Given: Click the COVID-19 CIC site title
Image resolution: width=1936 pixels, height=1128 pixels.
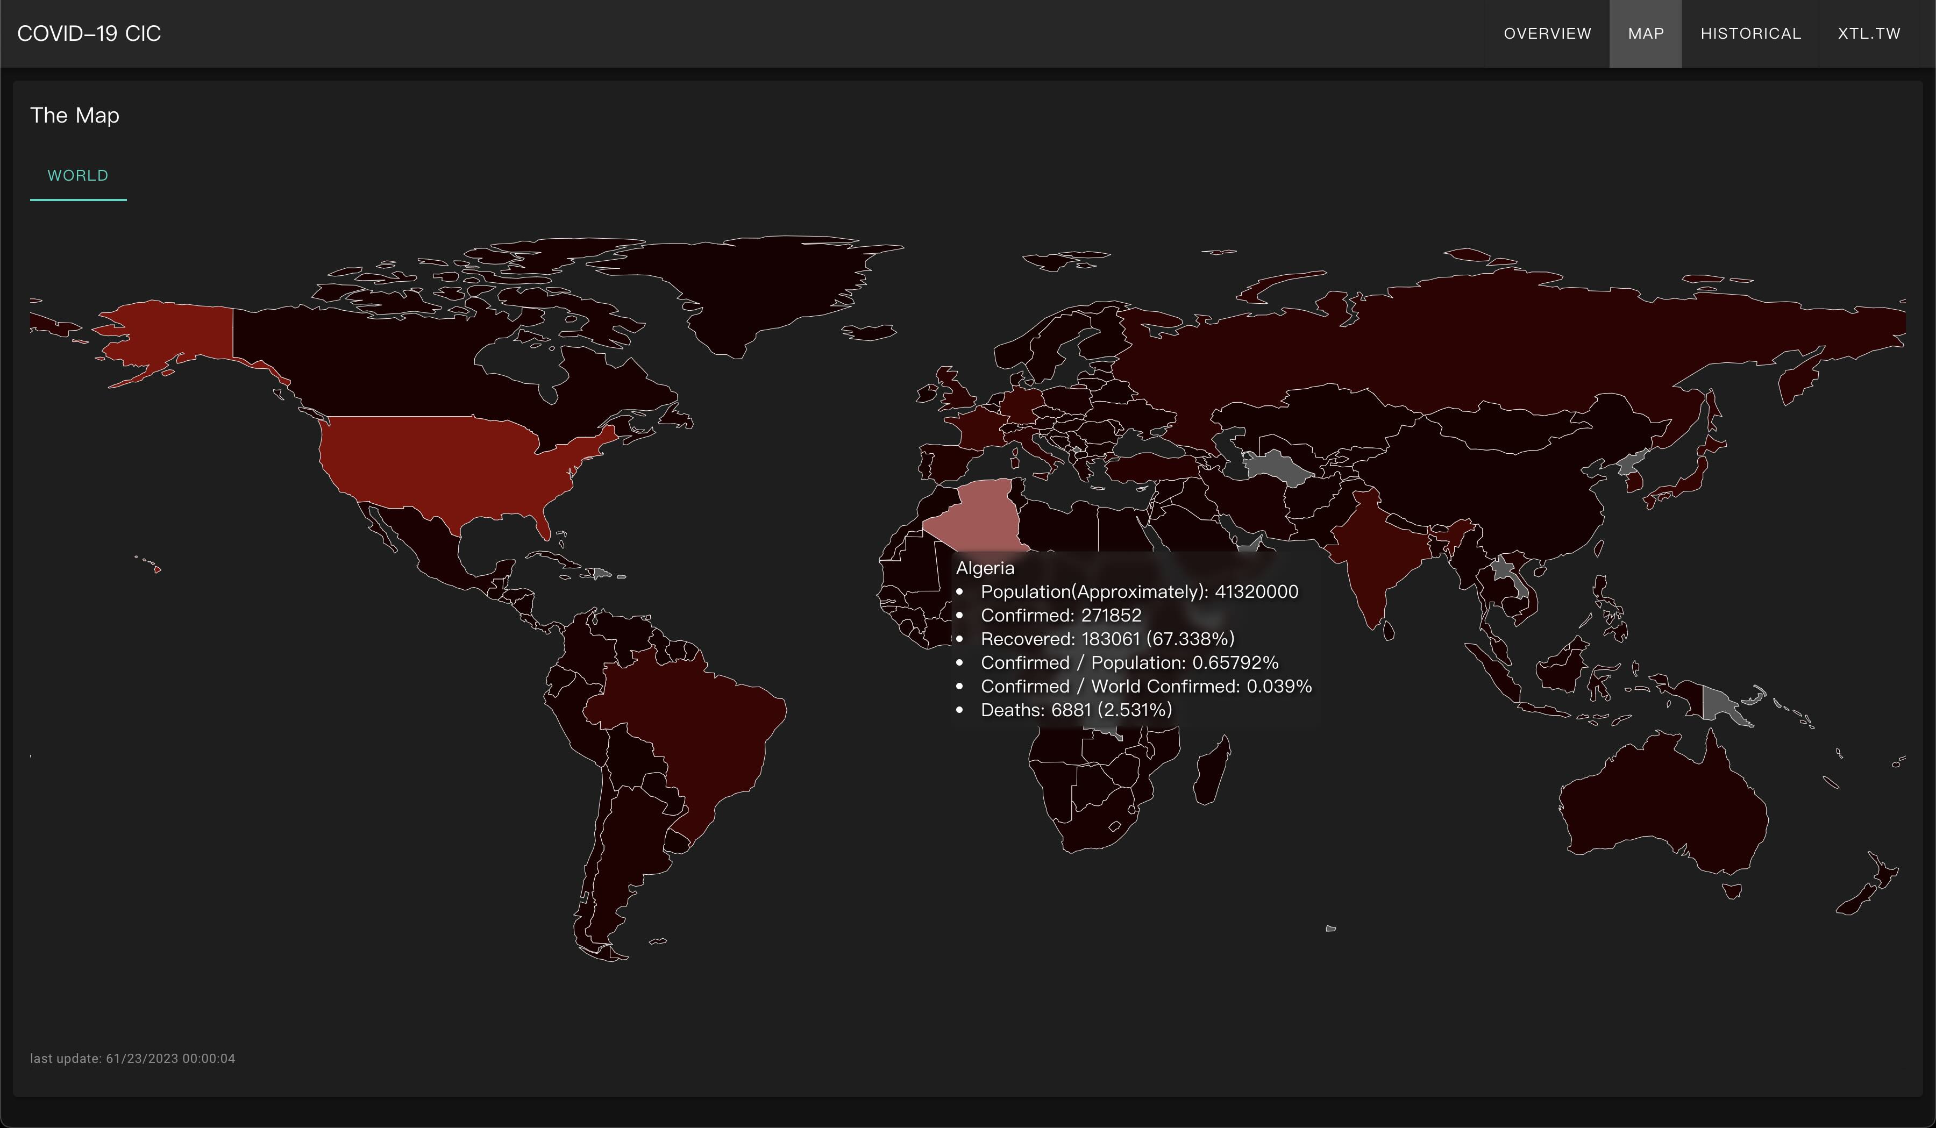Looking at the screenshot, I should click(x=89, y=34).
